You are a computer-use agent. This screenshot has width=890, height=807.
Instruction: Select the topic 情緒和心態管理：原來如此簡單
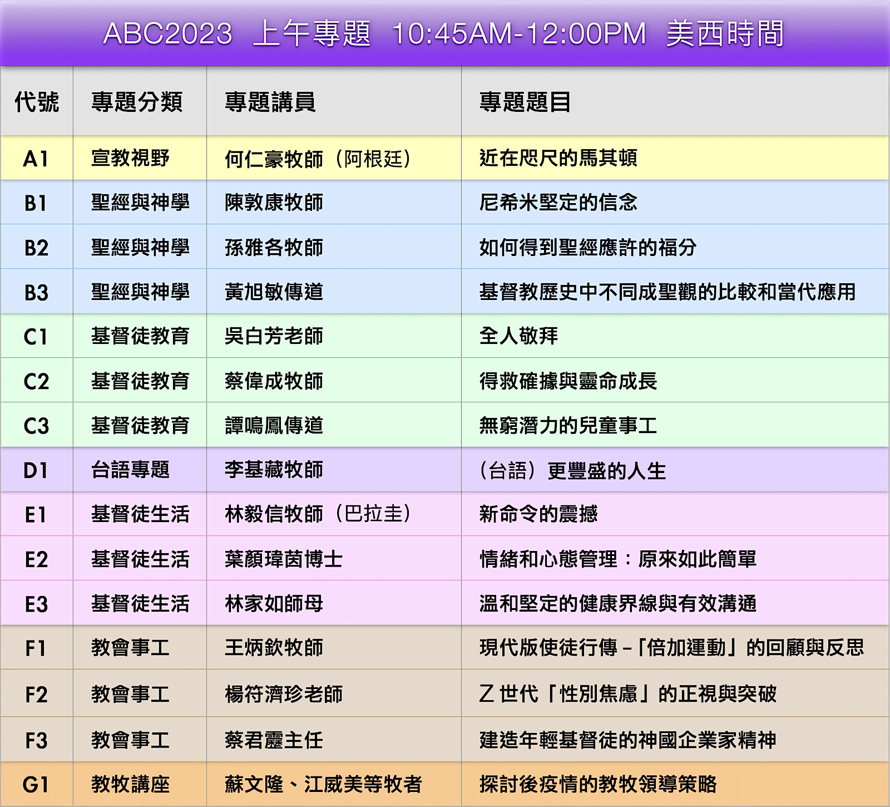pyautogui.click(x=618, y=559)
